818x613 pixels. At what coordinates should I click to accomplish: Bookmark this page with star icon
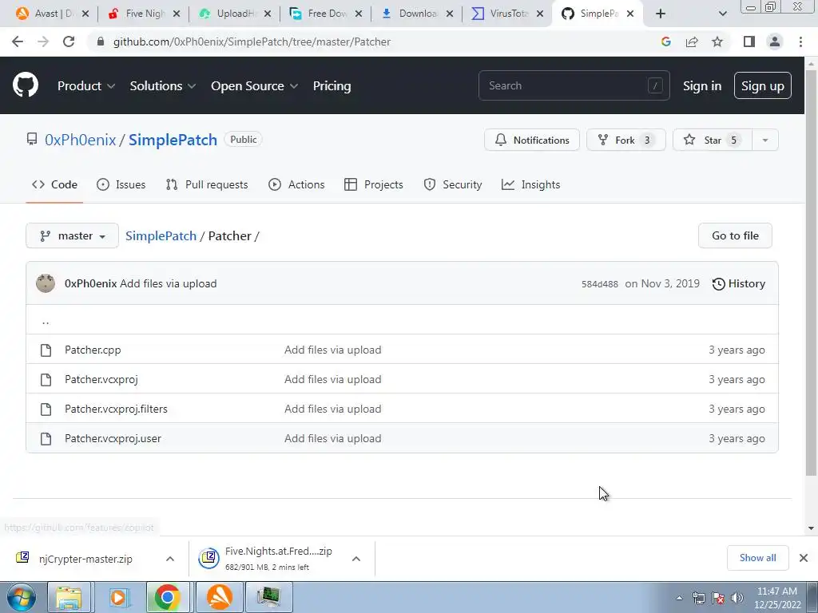click(717, 42)
